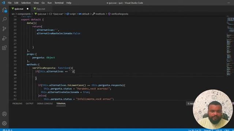This screenshot has width=234, height=131.
Task: Click the unsaved dot on quiz.vue tab
Action: 28,9
